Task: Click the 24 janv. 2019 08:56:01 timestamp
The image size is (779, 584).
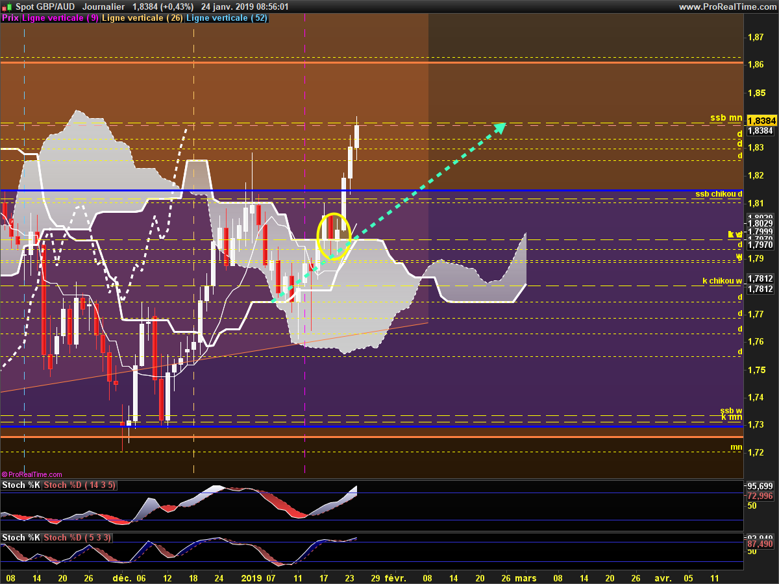Action: tap(245, 6)
